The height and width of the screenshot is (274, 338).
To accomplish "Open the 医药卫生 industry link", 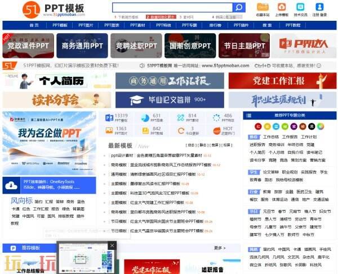I will point(304,191).
